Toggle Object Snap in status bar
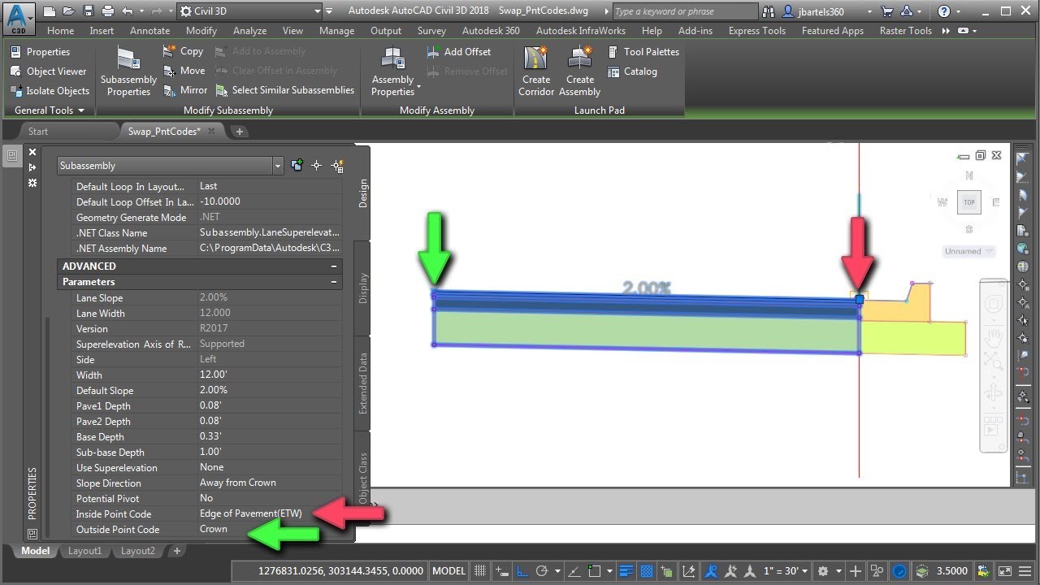This screenshot has height=585, width=1040. tap(596, 571)
